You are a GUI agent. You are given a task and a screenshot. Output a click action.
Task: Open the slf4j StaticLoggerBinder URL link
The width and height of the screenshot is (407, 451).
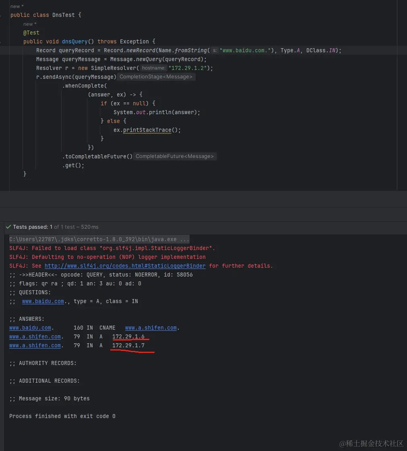pyautogui.click(x=125, y=266)
